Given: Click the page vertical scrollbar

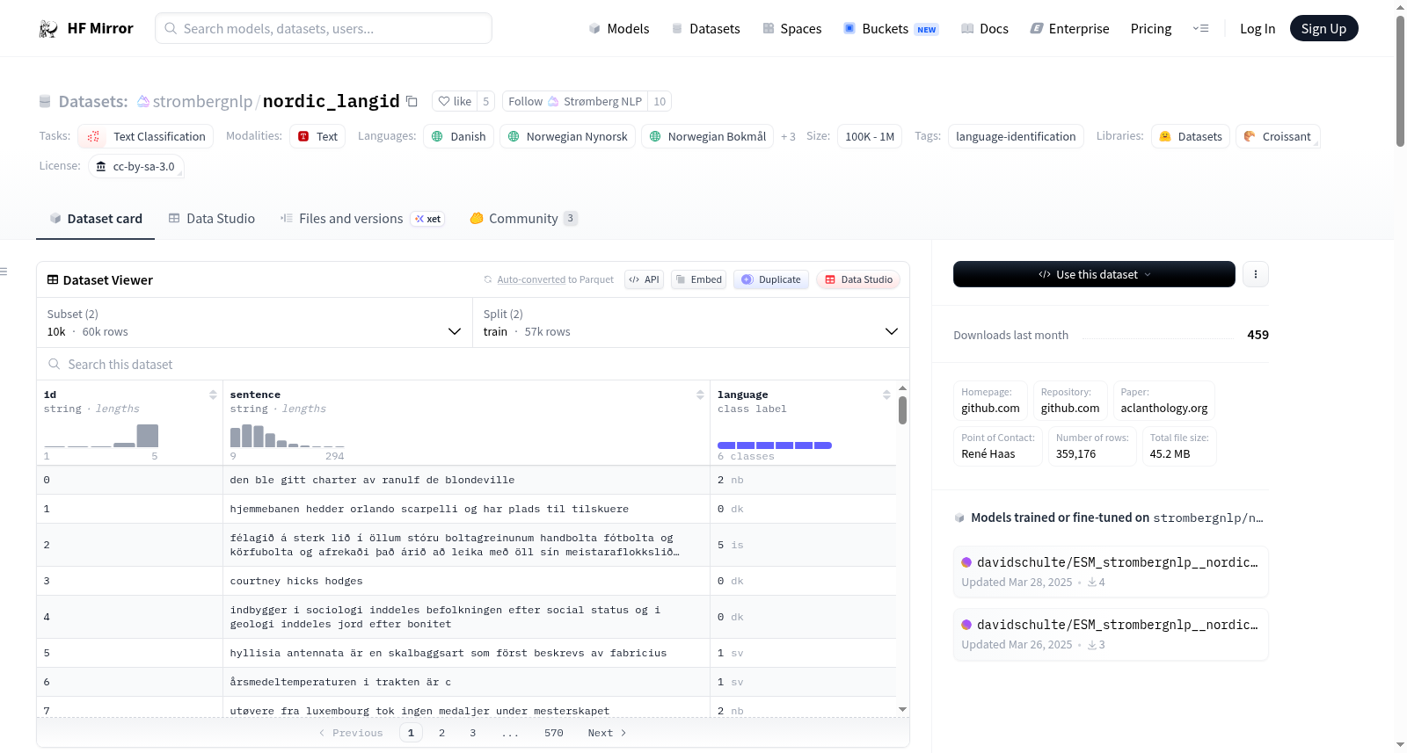Looking at the screenshot, I should (x=1400, y=81).
